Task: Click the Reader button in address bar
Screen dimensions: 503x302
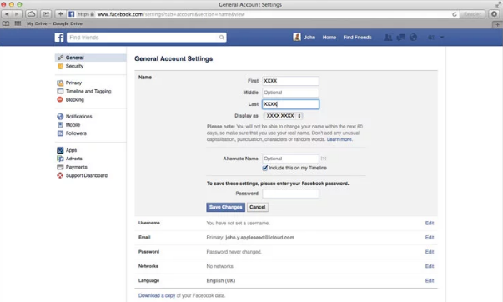Action: (472, 14)
